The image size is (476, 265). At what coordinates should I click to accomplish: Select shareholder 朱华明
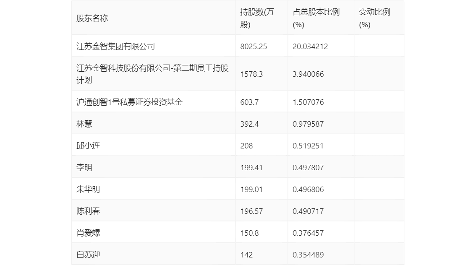pyautogui.click(x=88, y=190)
